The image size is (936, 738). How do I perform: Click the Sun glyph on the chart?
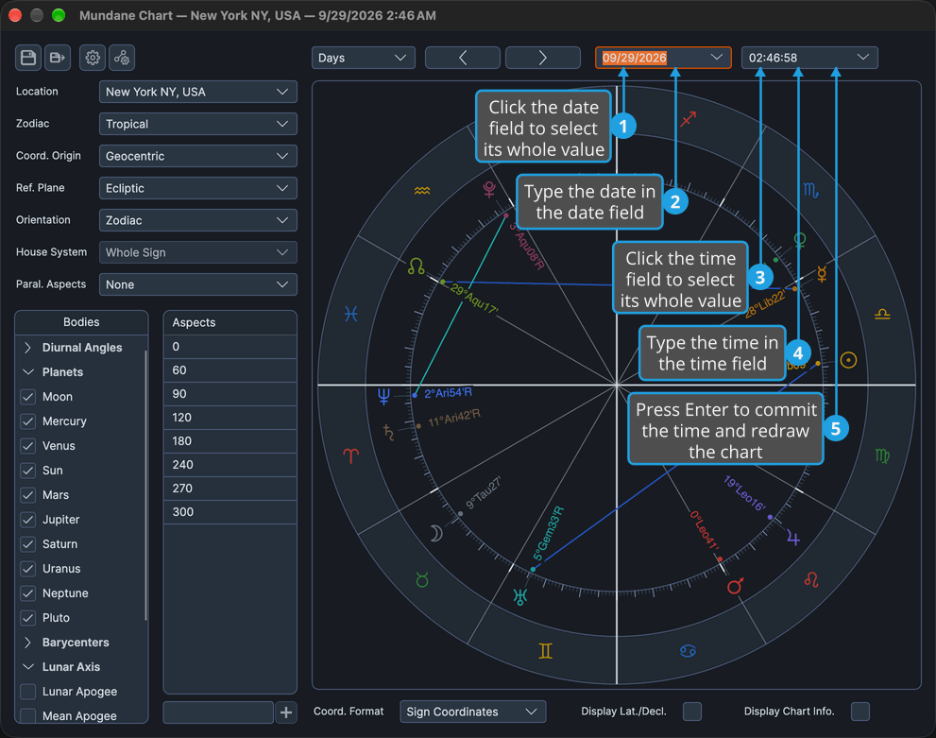(x=848, y=360)
